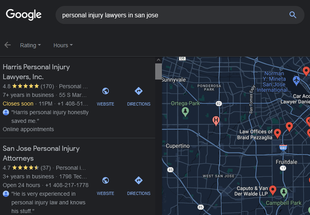Viewport: 310px width, 215px height.
Task: Get directions to San Jose Personal Injury Attorneys
Action: pyautogui.click(x=139, y=180)
